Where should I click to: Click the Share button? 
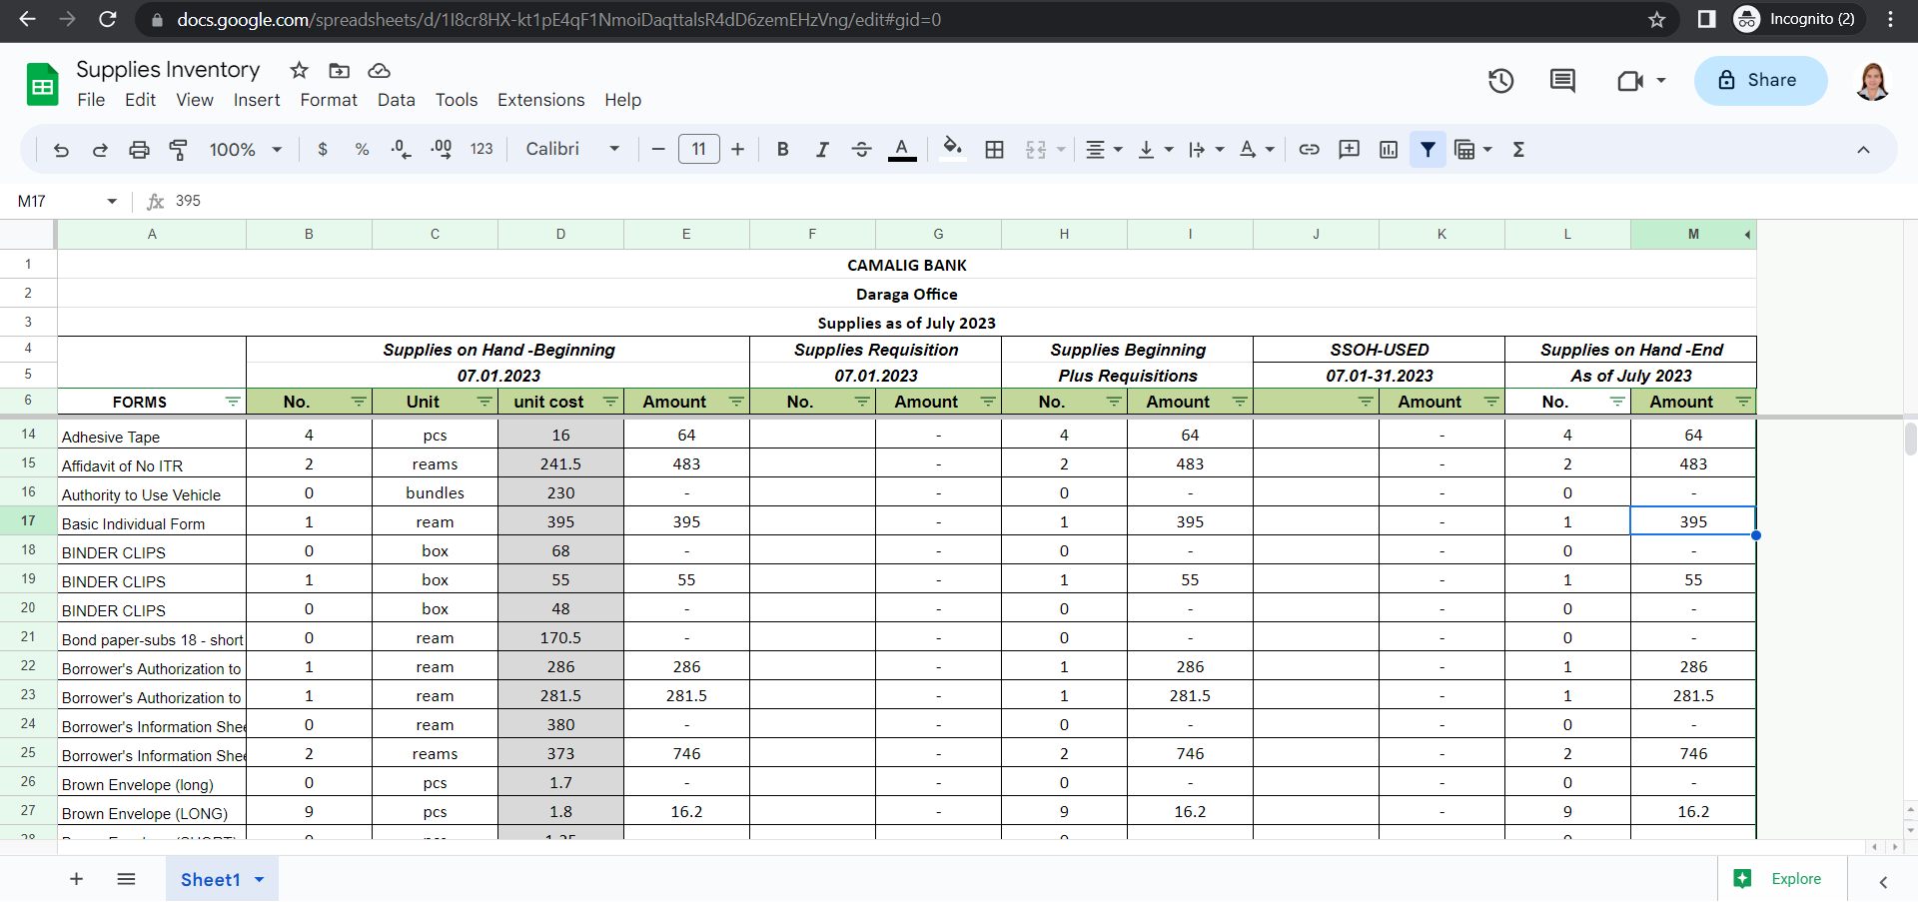(x=1760, y=81)
